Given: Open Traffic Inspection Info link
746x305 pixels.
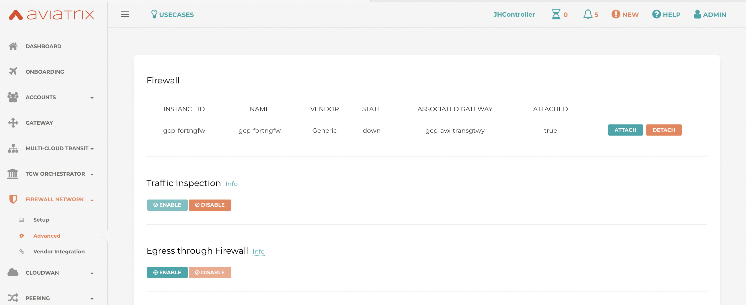Looking at the screenshot, I should [x=231, y=184].
